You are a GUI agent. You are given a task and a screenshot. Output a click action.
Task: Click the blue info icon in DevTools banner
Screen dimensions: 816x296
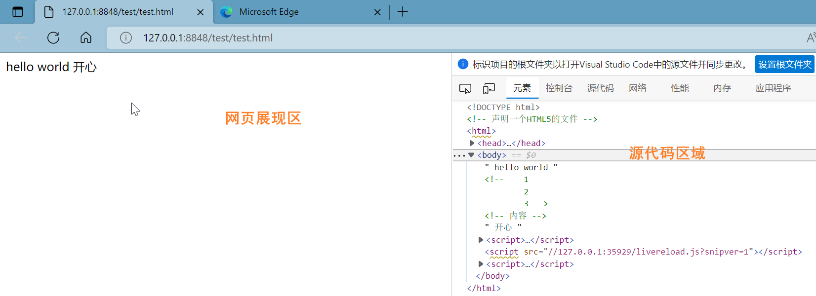[x=463, y=64]
